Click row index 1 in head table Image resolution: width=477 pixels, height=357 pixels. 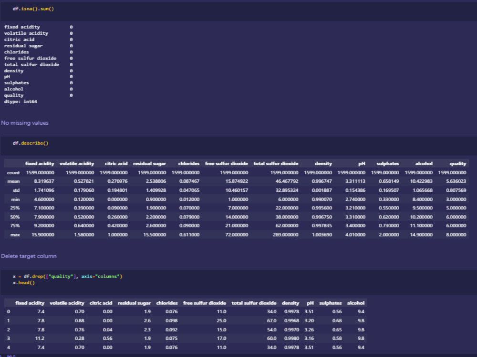coord(9,320)
